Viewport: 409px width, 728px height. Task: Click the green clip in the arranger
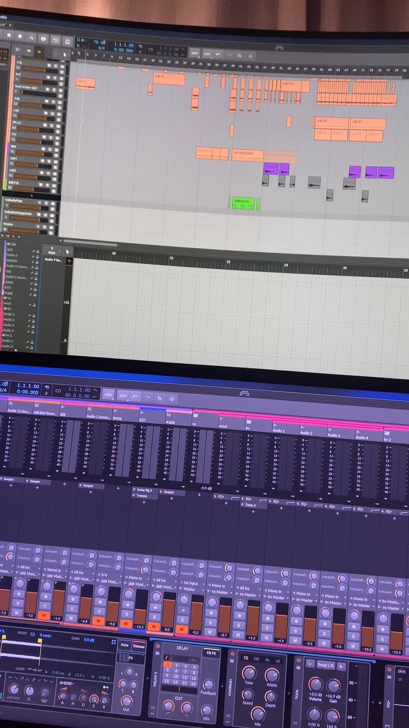pos(243,203)
